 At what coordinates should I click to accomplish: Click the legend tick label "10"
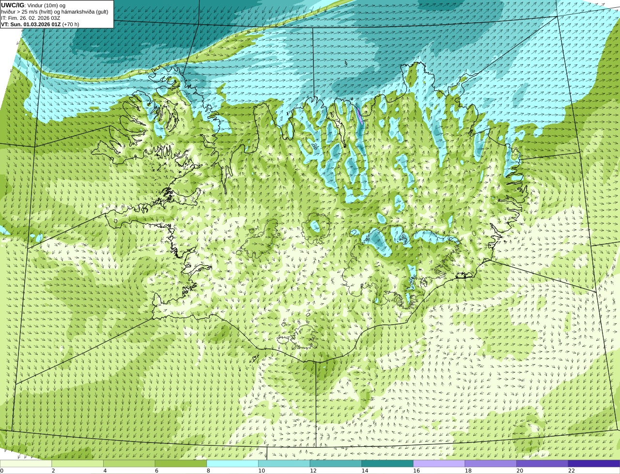tap(262, 471)
